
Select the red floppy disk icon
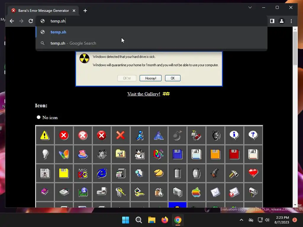(234, 154)
